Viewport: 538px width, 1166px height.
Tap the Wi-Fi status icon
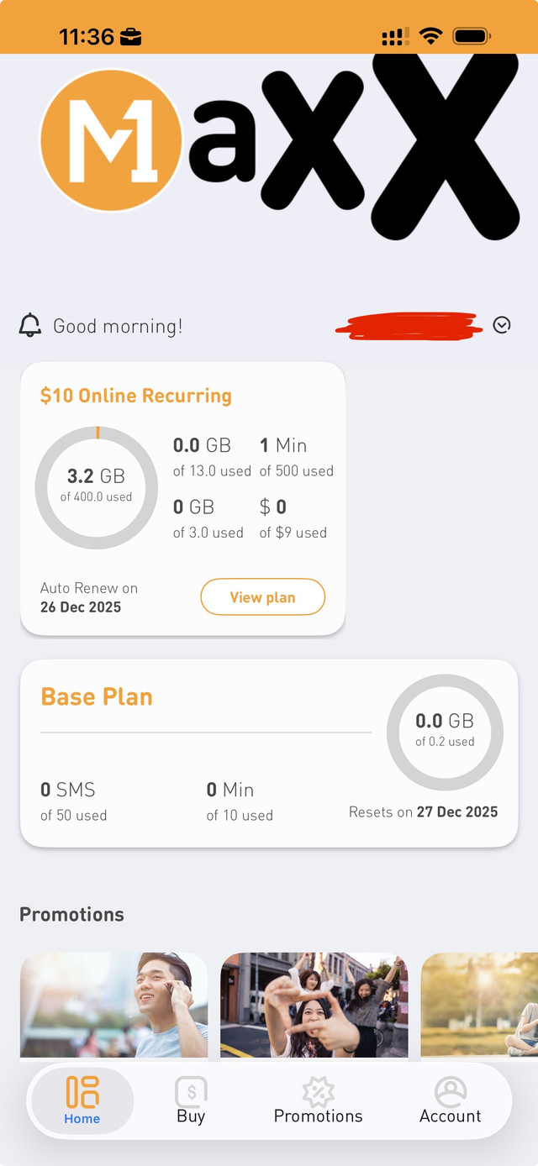click(x=431, y=36)
